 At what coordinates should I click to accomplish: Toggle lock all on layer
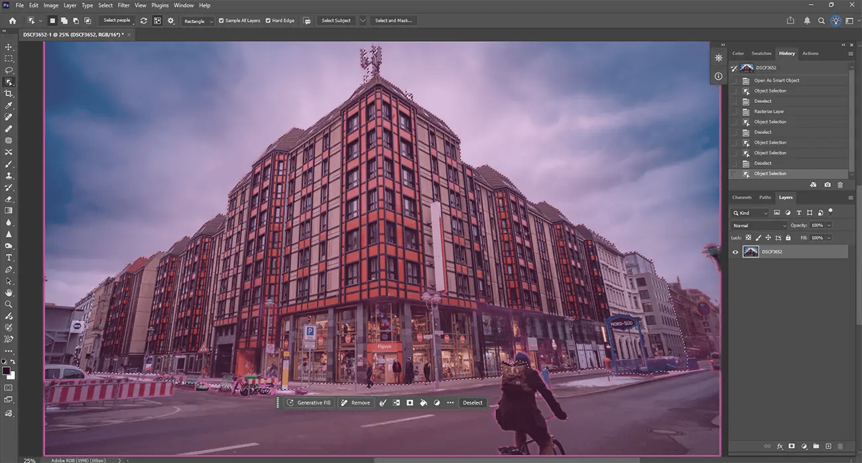coord(788,237)
